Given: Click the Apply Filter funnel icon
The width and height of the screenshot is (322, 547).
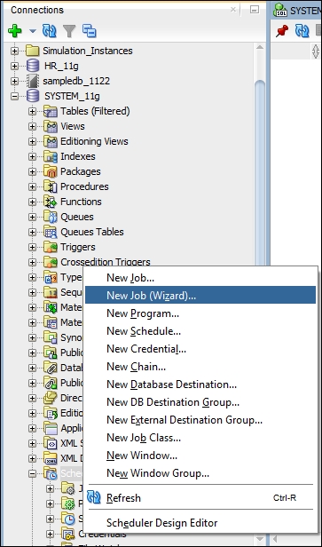Looking at the screenshot, I should coord(69,31).
